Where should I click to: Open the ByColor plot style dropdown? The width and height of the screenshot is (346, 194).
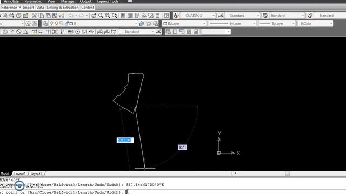pyautogui.click(x=331, y=24)
